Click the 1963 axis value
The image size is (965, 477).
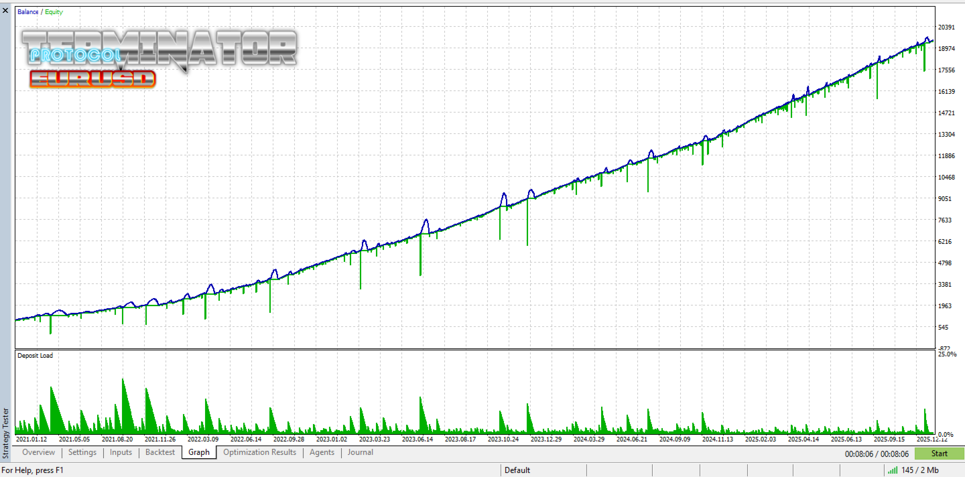945,306
